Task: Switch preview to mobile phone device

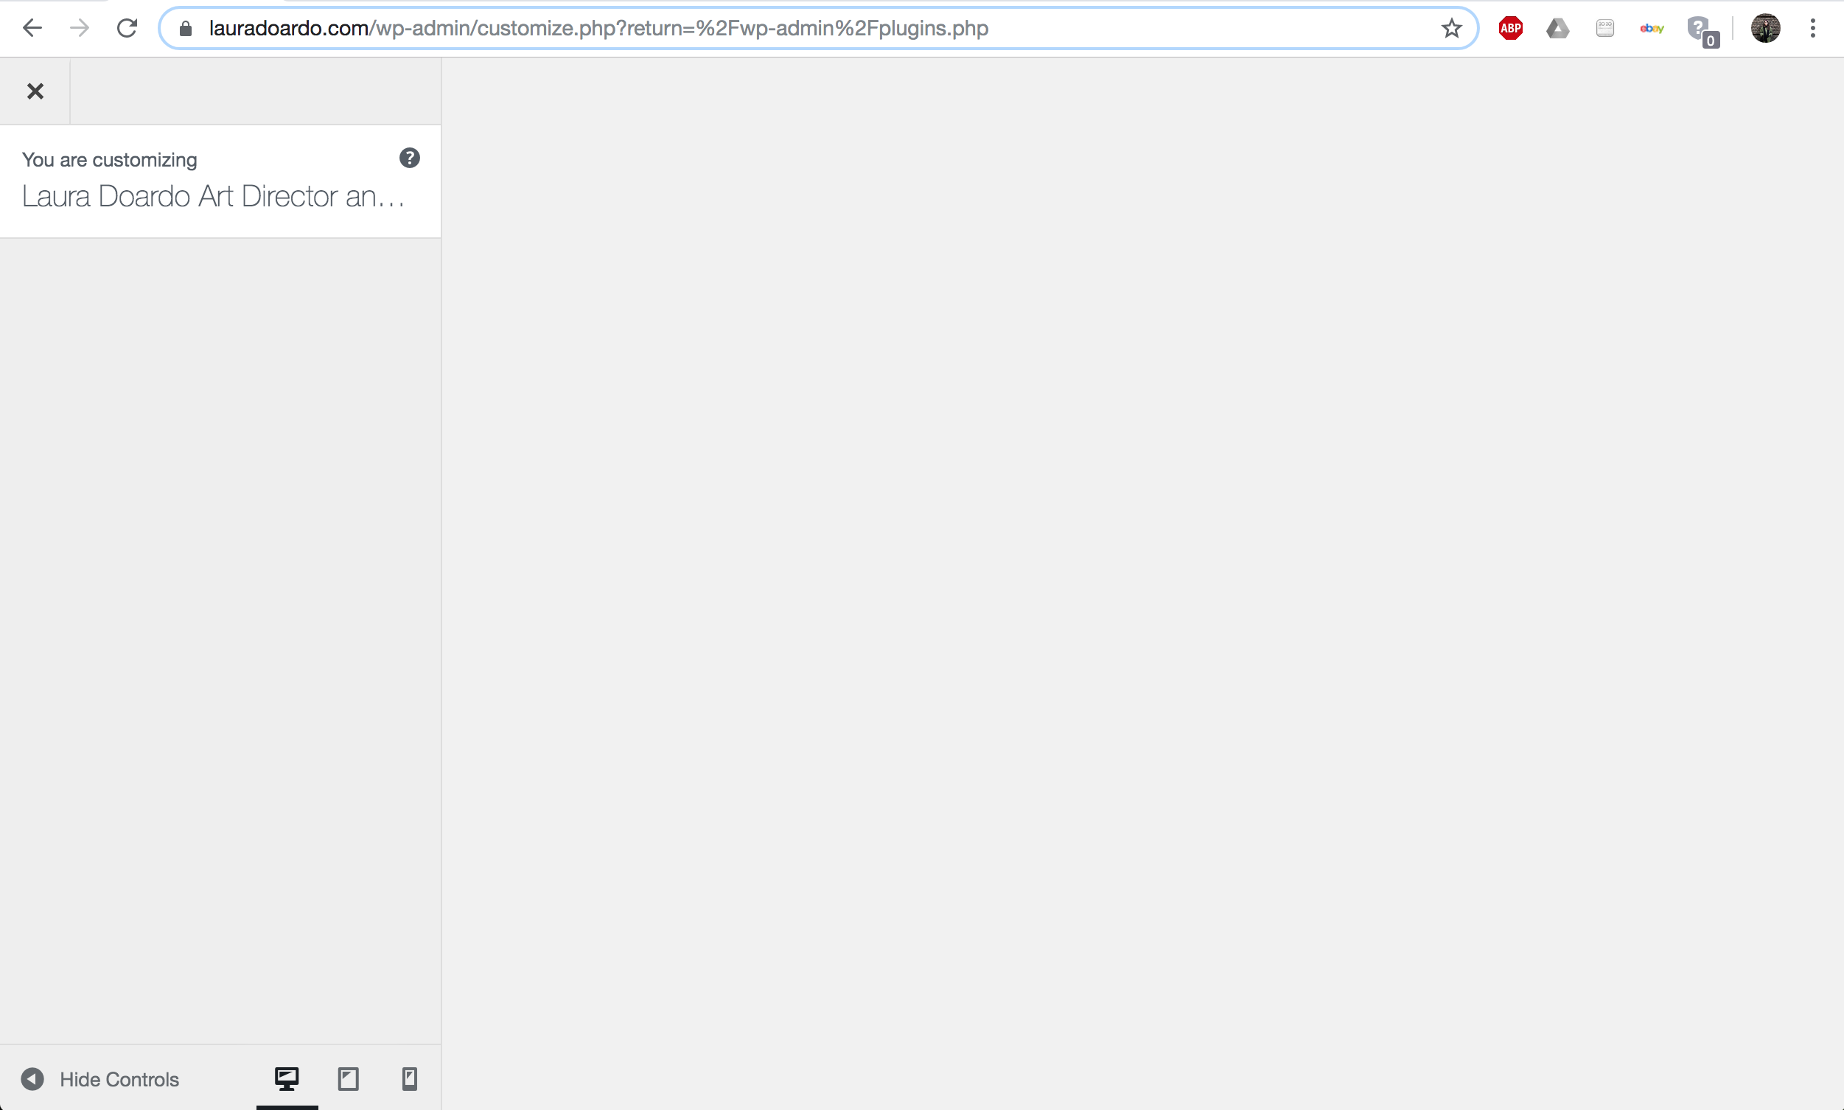Action: coord(409,1078)
